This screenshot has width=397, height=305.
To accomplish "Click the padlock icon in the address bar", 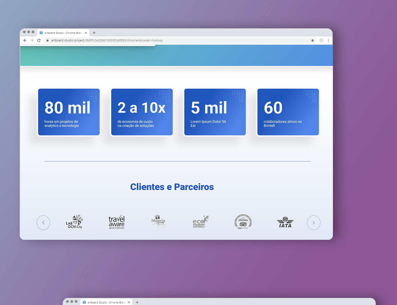I will (x=48, y=40).
